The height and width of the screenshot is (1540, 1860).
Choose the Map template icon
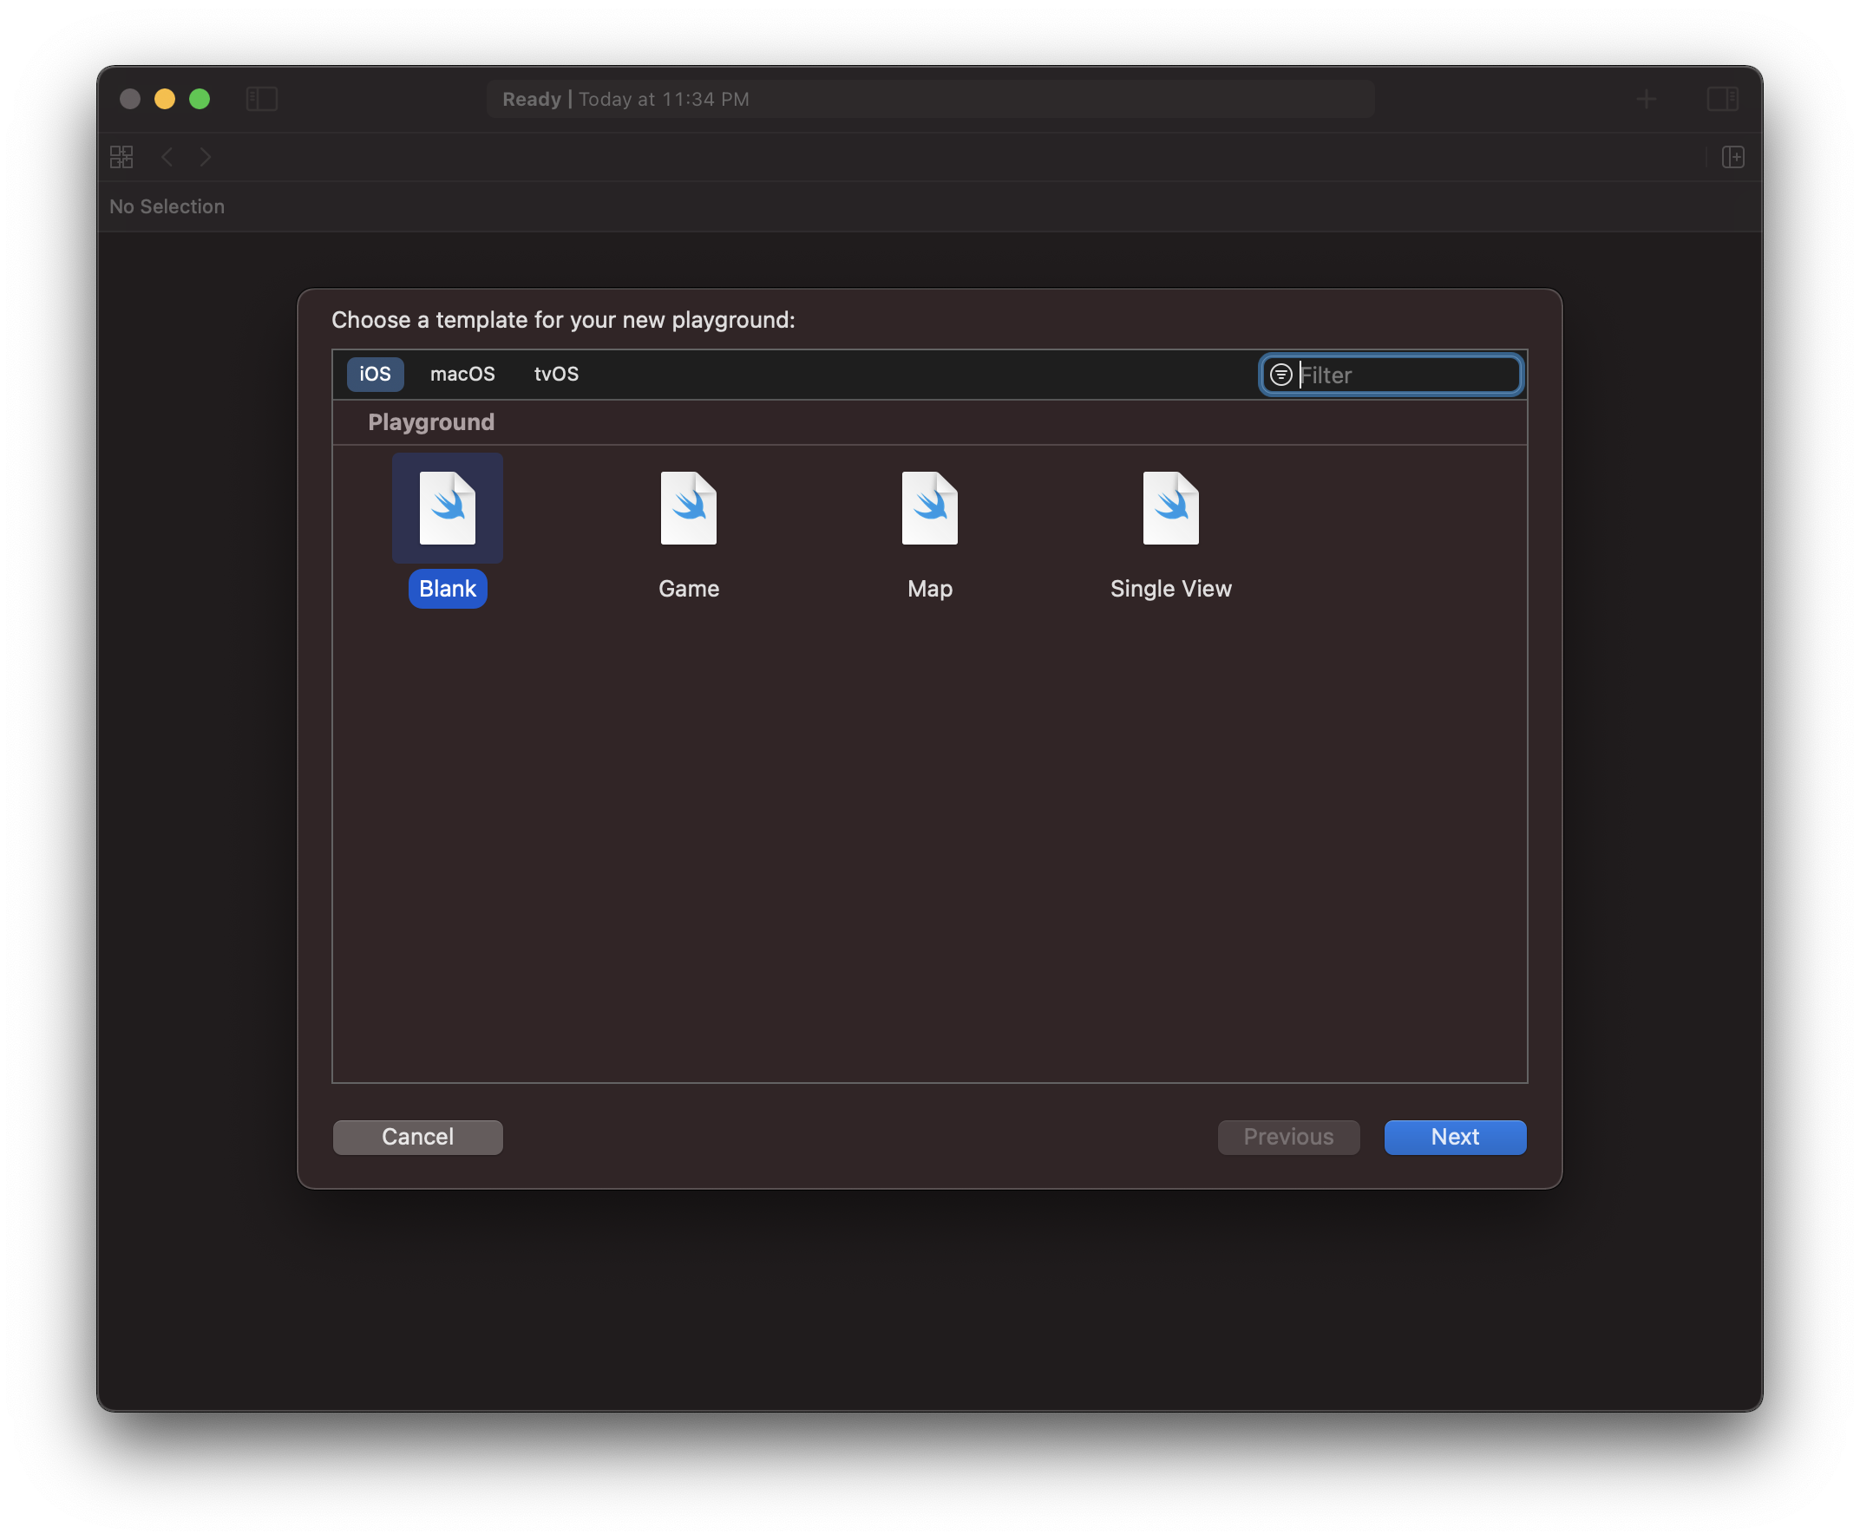click(929, 508)
